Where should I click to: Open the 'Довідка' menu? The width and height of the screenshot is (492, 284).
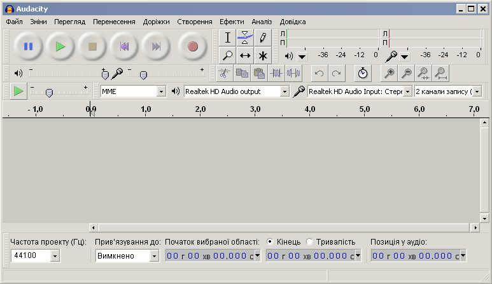(x=293, y=22)
